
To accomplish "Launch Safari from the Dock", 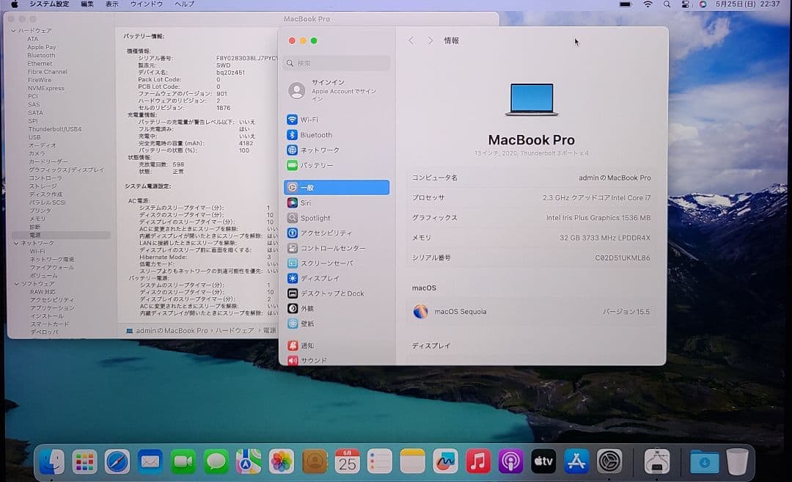I will click(x=117, y=461).
